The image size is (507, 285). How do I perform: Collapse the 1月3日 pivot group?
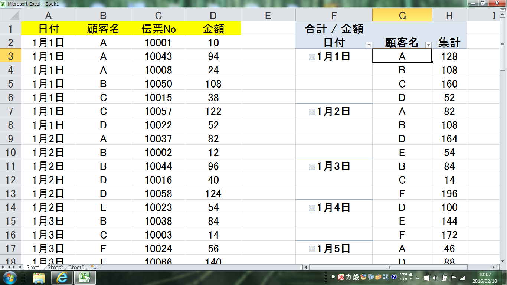[312, 167]
